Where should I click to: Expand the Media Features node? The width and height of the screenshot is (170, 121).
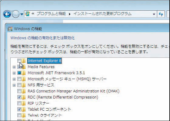14,67
